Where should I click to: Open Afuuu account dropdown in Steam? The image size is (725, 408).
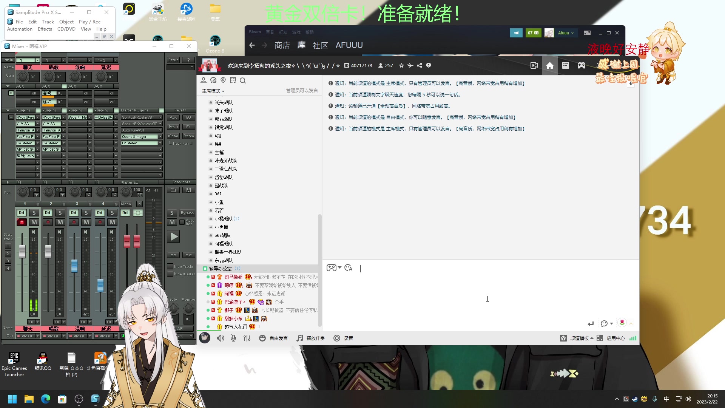566,33
